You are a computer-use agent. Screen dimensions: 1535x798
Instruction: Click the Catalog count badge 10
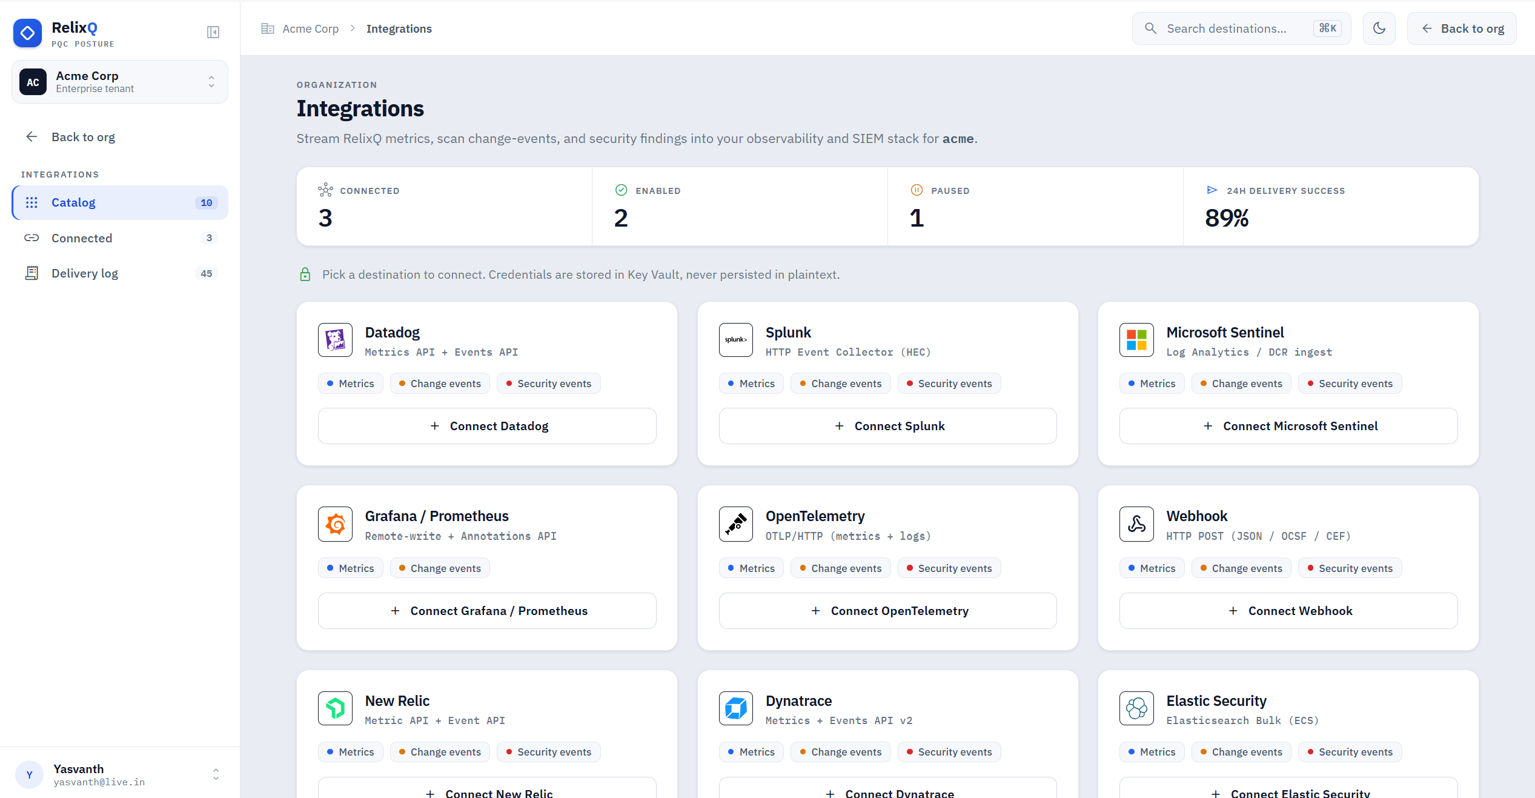(207, 202)
